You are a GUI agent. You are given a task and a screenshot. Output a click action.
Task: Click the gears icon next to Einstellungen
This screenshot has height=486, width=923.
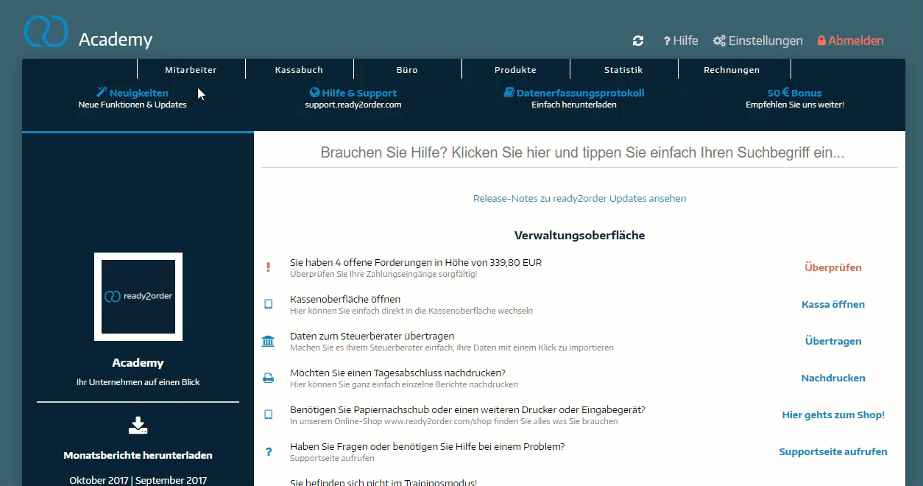point(719,40)
